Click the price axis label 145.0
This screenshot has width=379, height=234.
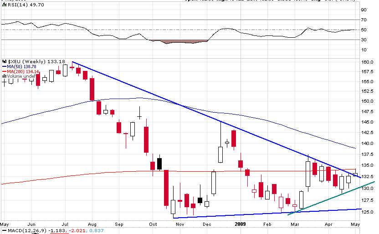[x=368, y=122]
